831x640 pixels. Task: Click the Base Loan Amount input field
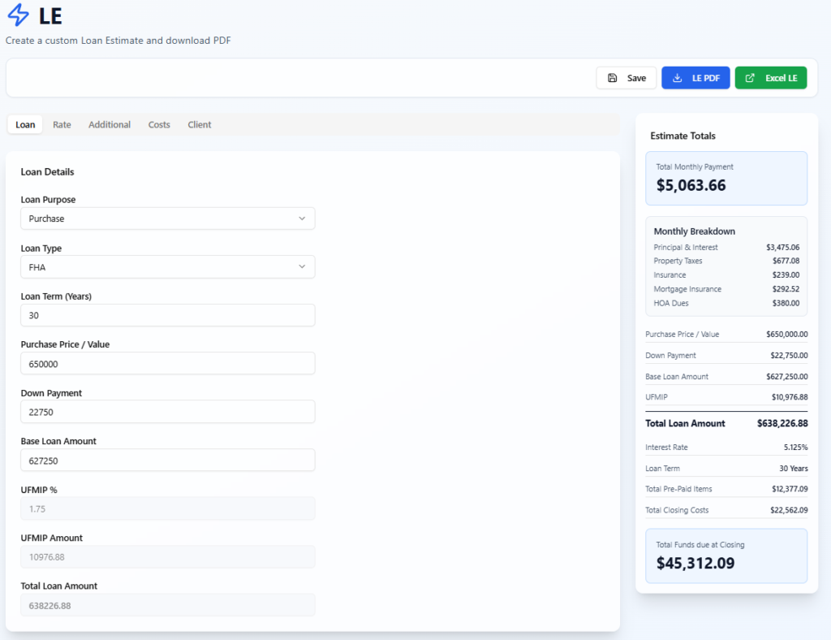pyautogui.click(x=167, y=461)
